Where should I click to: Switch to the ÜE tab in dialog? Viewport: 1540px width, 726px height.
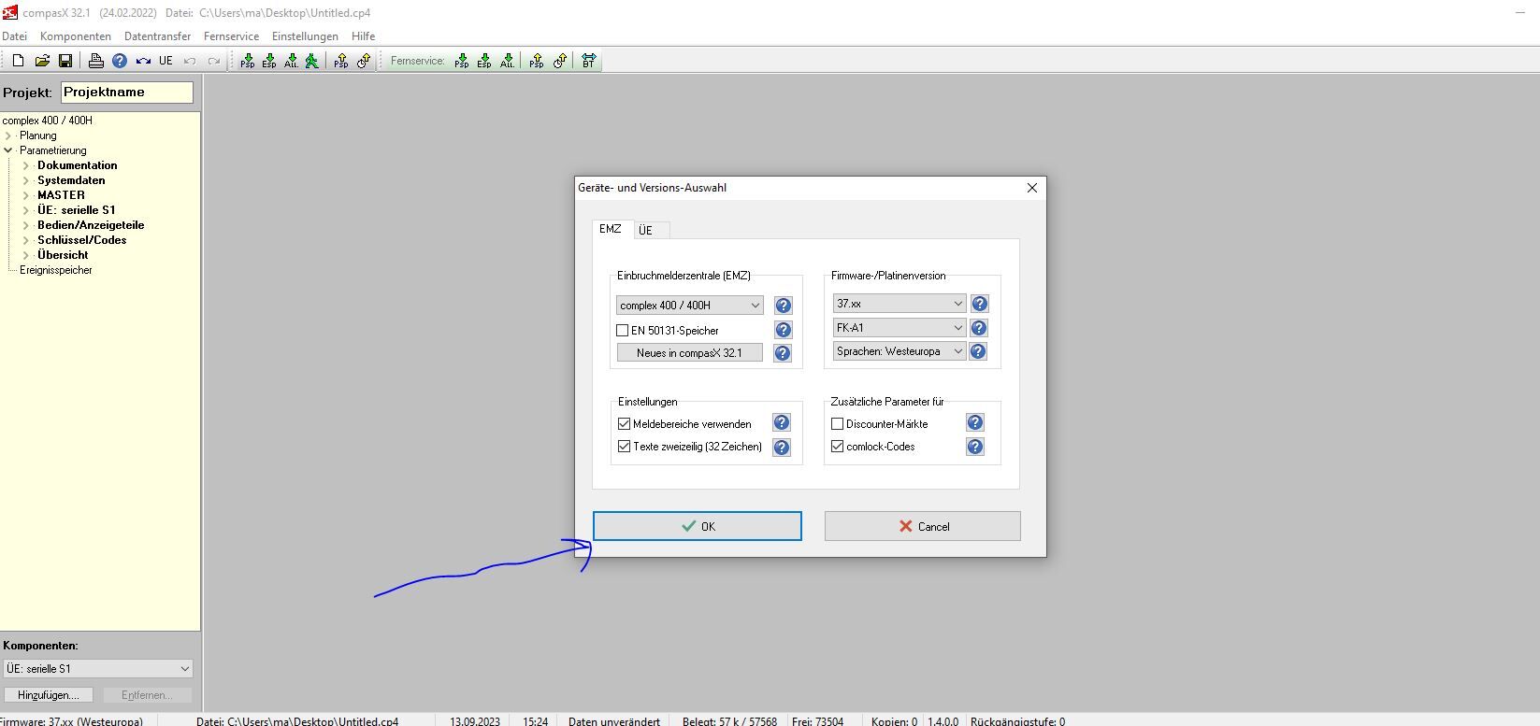click(x=646, y=230)
